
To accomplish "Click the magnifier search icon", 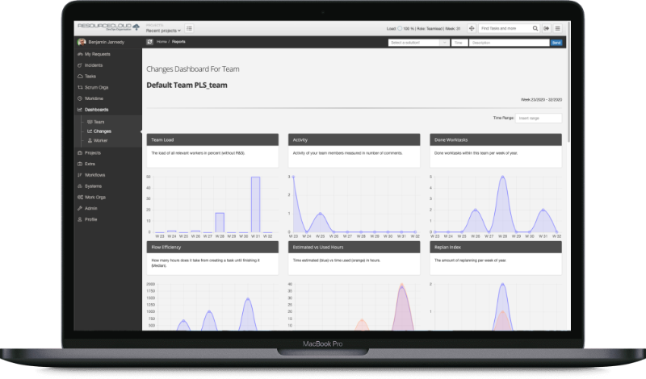I will [x=535, y=28].
